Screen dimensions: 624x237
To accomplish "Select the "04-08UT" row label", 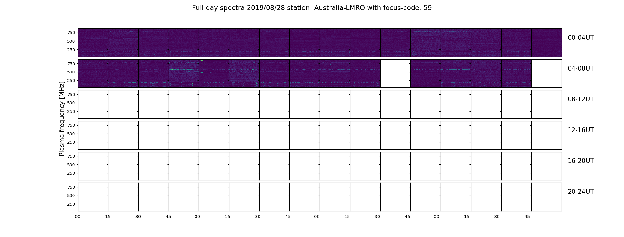I will [581, 68].
